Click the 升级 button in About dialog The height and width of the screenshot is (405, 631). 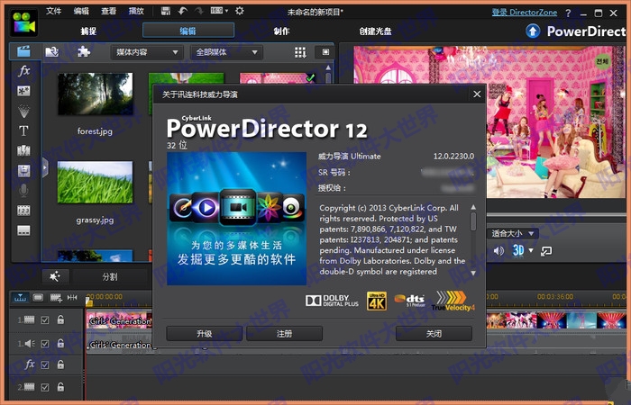coord(204,334)
